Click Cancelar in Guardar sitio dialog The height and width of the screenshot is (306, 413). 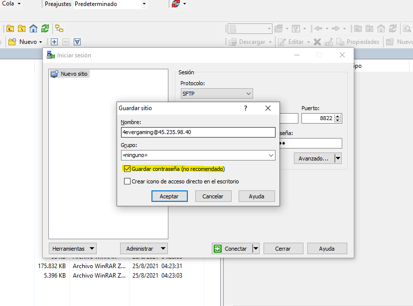213,196
